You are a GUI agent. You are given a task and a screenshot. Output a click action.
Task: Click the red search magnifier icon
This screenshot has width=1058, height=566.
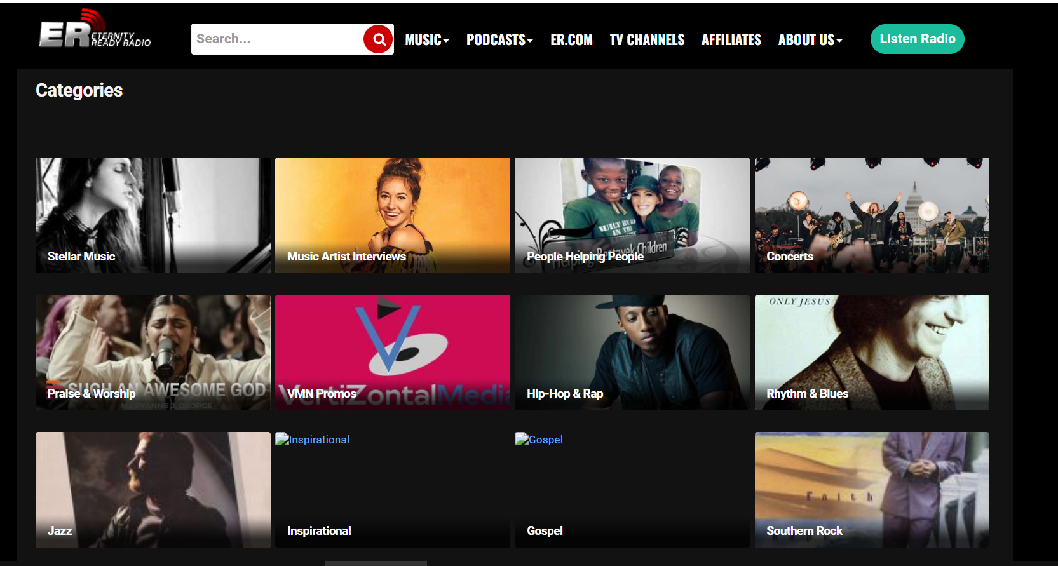(379, 39)
